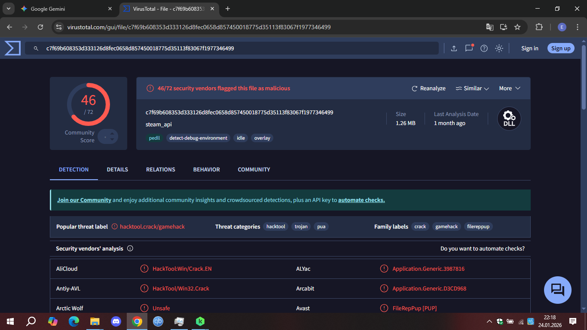This screenshot has width=587, height=330.
Task: Close the VirusTotal tab
Action: (213, 9)
